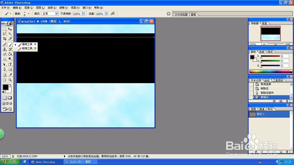The image size is (294, 165).
Task: Toggle history brush source box for 新锚点
Action: tap(251, 97)
